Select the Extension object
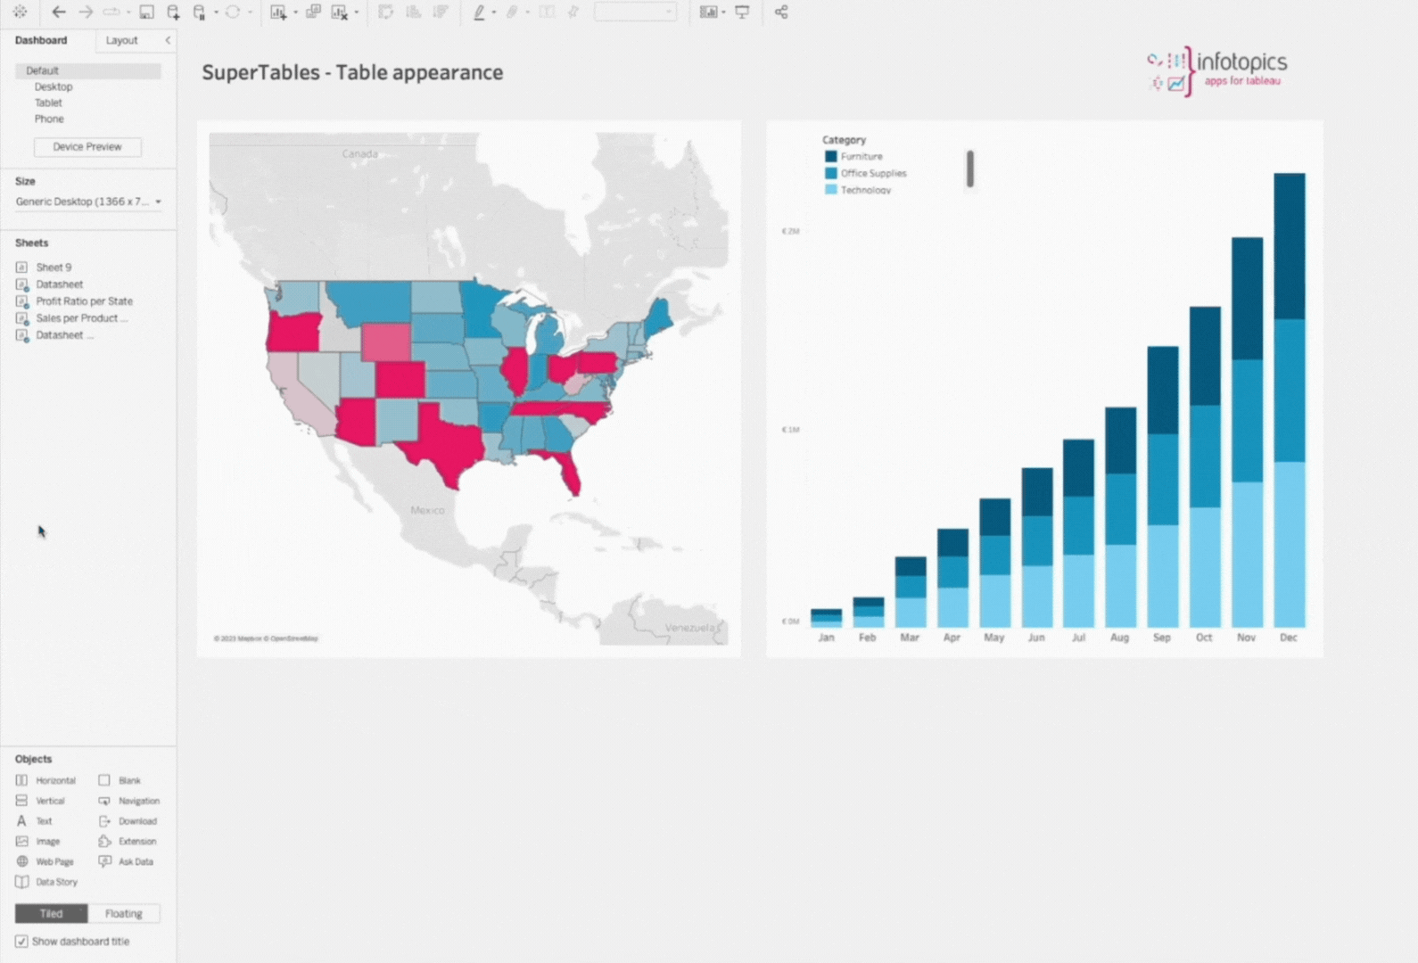Screen dimensions: 1418x963 pos(128,841)
